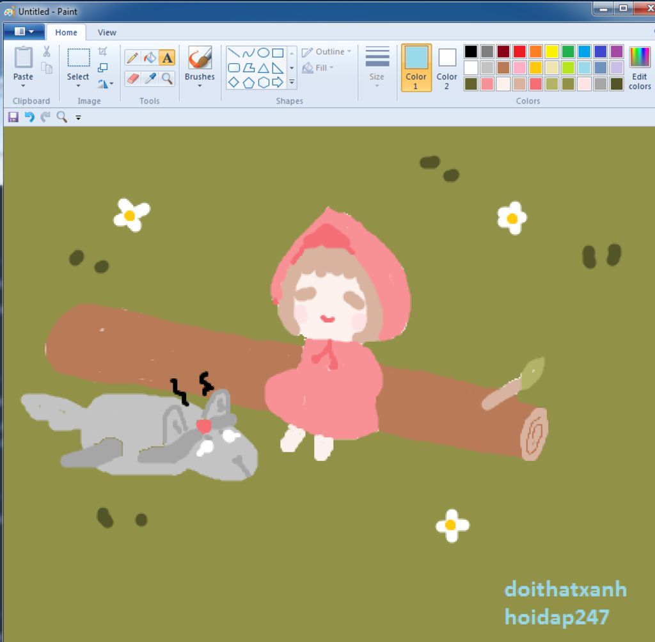The height and width of the screenshot is (642, 655).
Task: Select the Pencil tool
Action: [133, 58]
